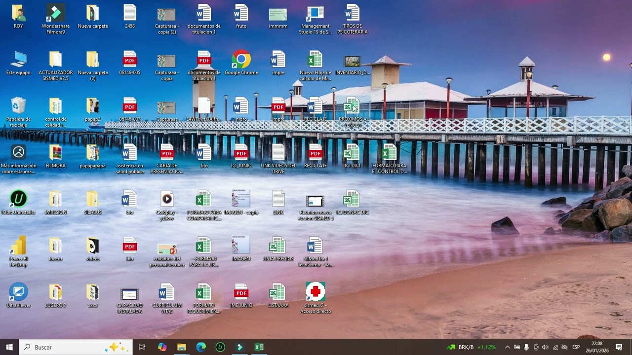
Task: Select the 06146-007 PDF file
Action: (x=130, y=109)
